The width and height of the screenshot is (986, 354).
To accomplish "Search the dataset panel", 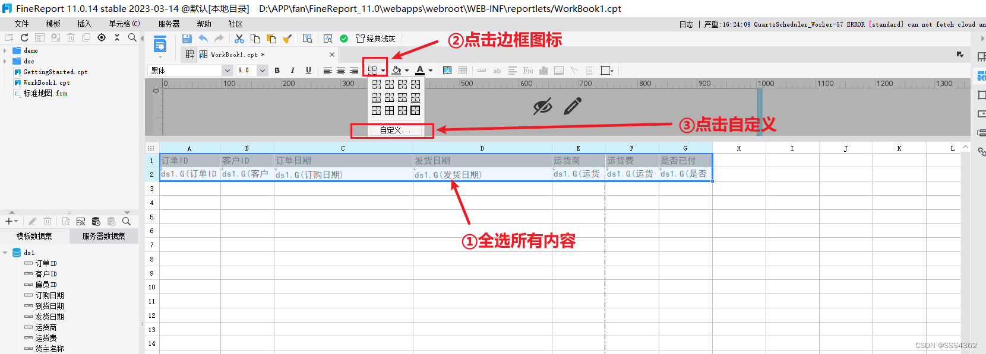I will click(x=127, y=221).
